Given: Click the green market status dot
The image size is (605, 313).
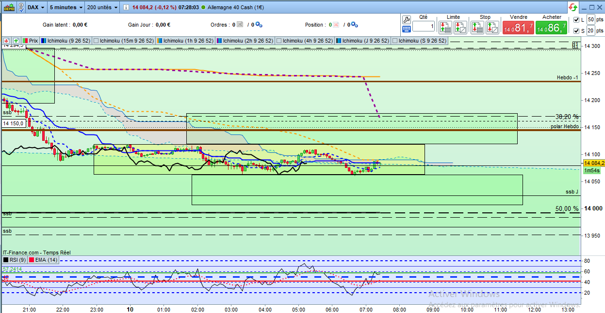Looking at the screenshot, I should (202, 8).
